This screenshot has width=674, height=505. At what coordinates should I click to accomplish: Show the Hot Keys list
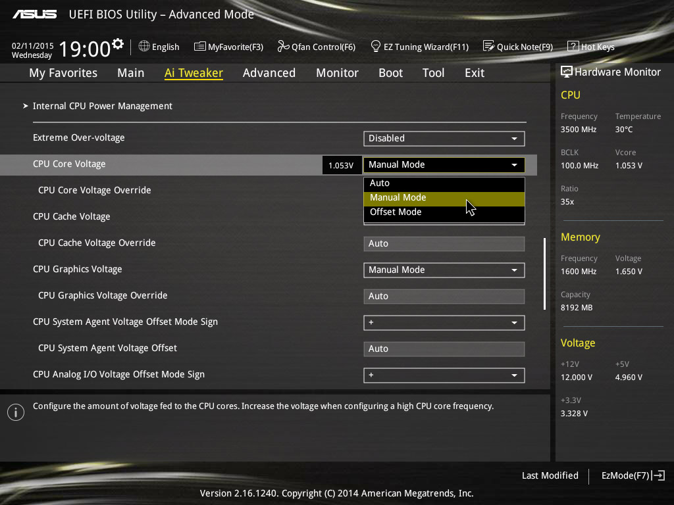591,47
